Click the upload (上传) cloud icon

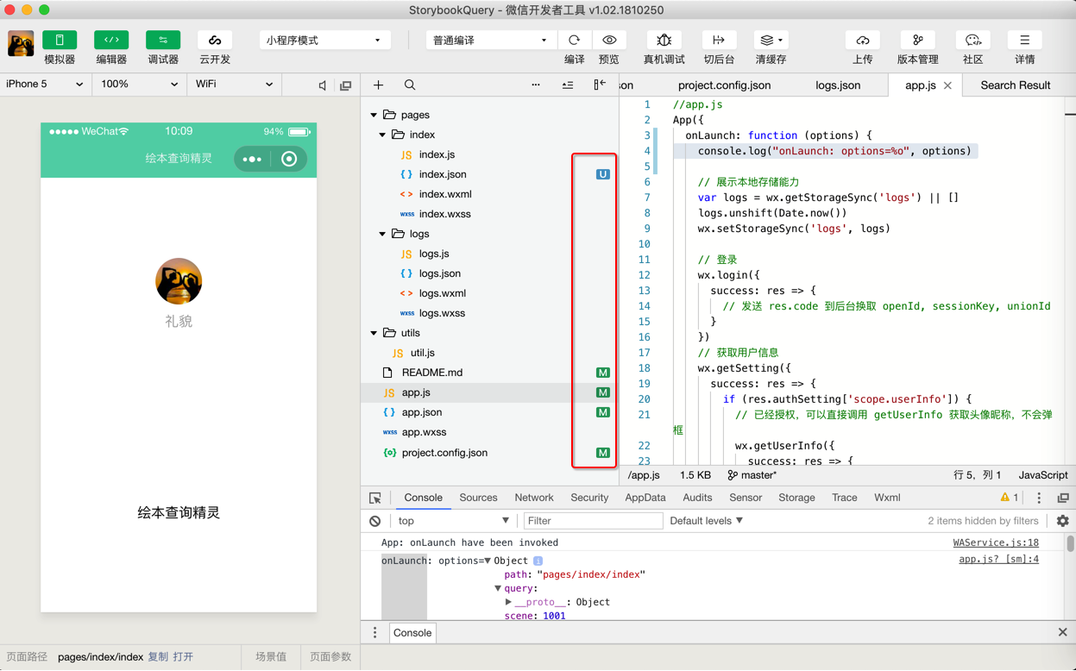coord(862,40)
